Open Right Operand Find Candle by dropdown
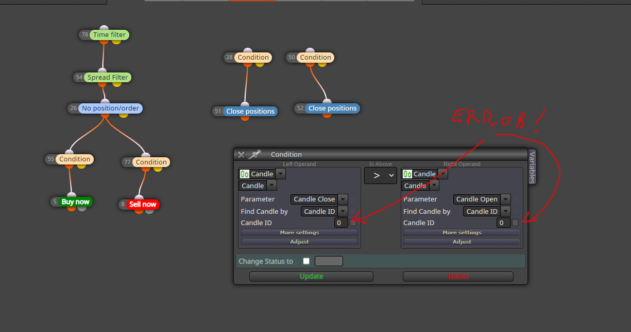 [505, 211]
